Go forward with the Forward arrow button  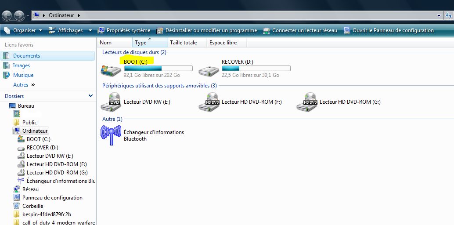[19, 15]
